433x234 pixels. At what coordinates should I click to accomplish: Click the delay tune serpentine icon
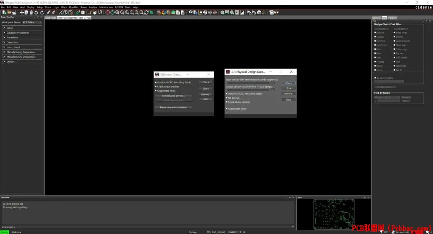[100, 12]
